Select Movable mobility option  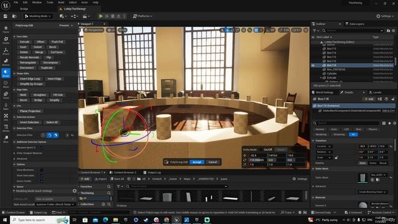(x=383, y=163)
